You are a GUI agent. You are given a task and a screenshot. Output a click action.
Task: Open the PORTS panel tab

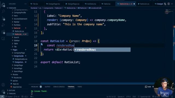click(x=80, y=87)
